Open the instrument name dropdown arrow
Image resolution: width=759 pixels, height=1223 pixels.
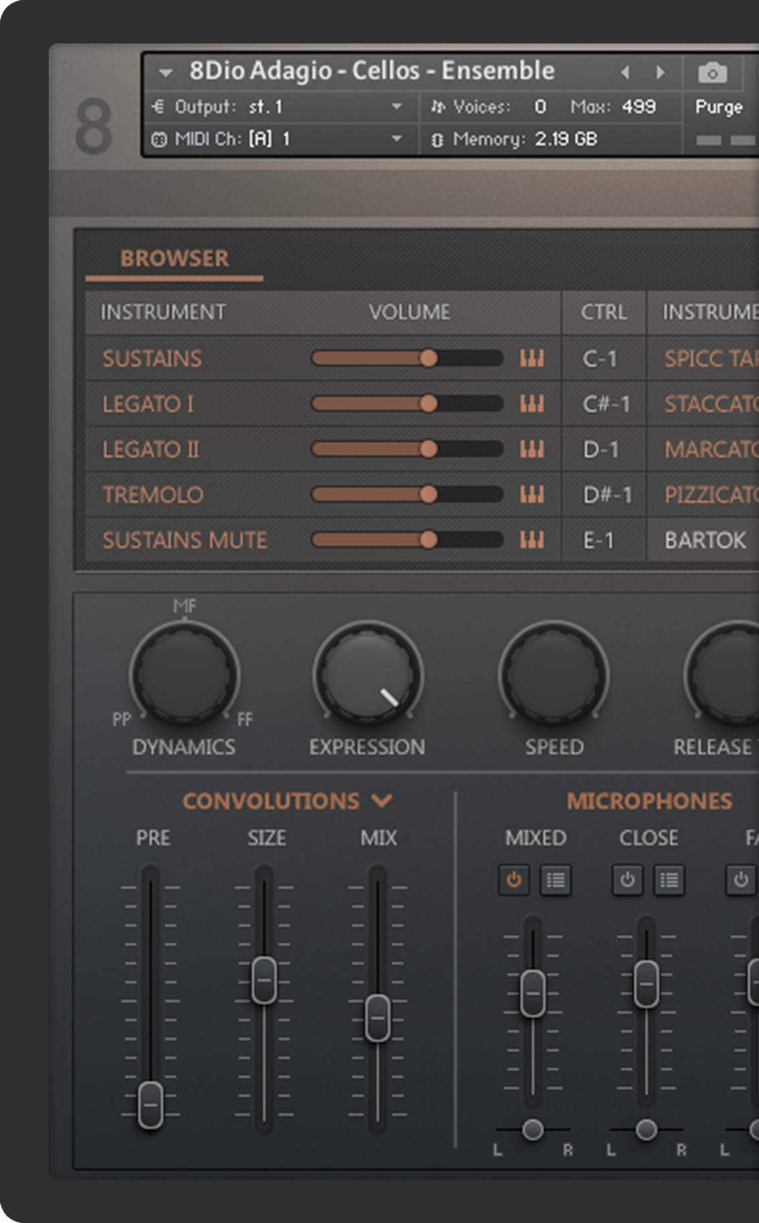(x=165, y=72)
